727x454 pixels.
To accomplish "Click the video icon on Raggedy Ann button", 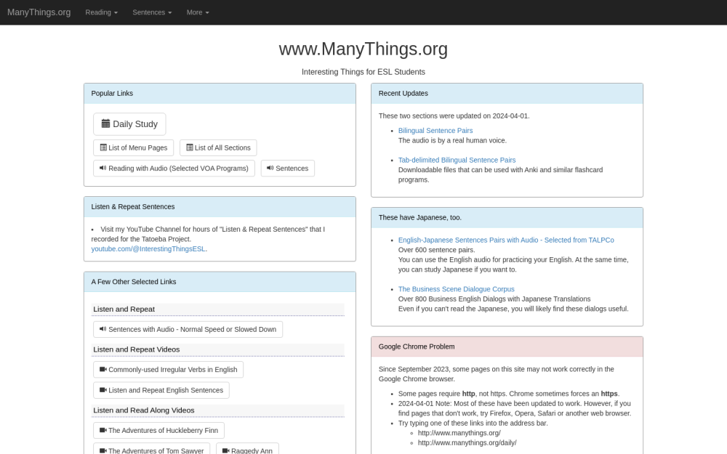I will click(x=228, y=450).
